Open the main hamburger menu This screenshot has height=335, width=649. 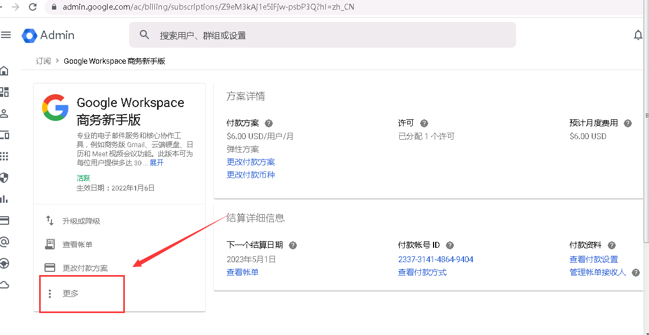click(6, 35)
